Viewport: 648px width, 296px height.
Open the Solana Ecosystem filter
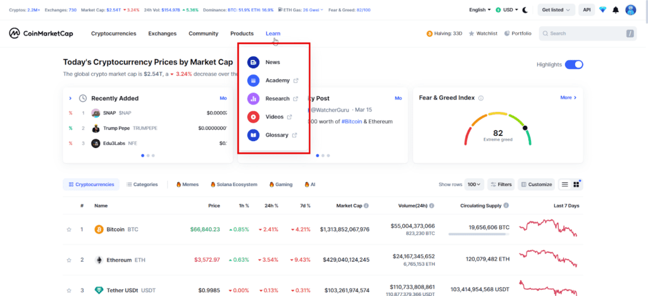point(234,185)
